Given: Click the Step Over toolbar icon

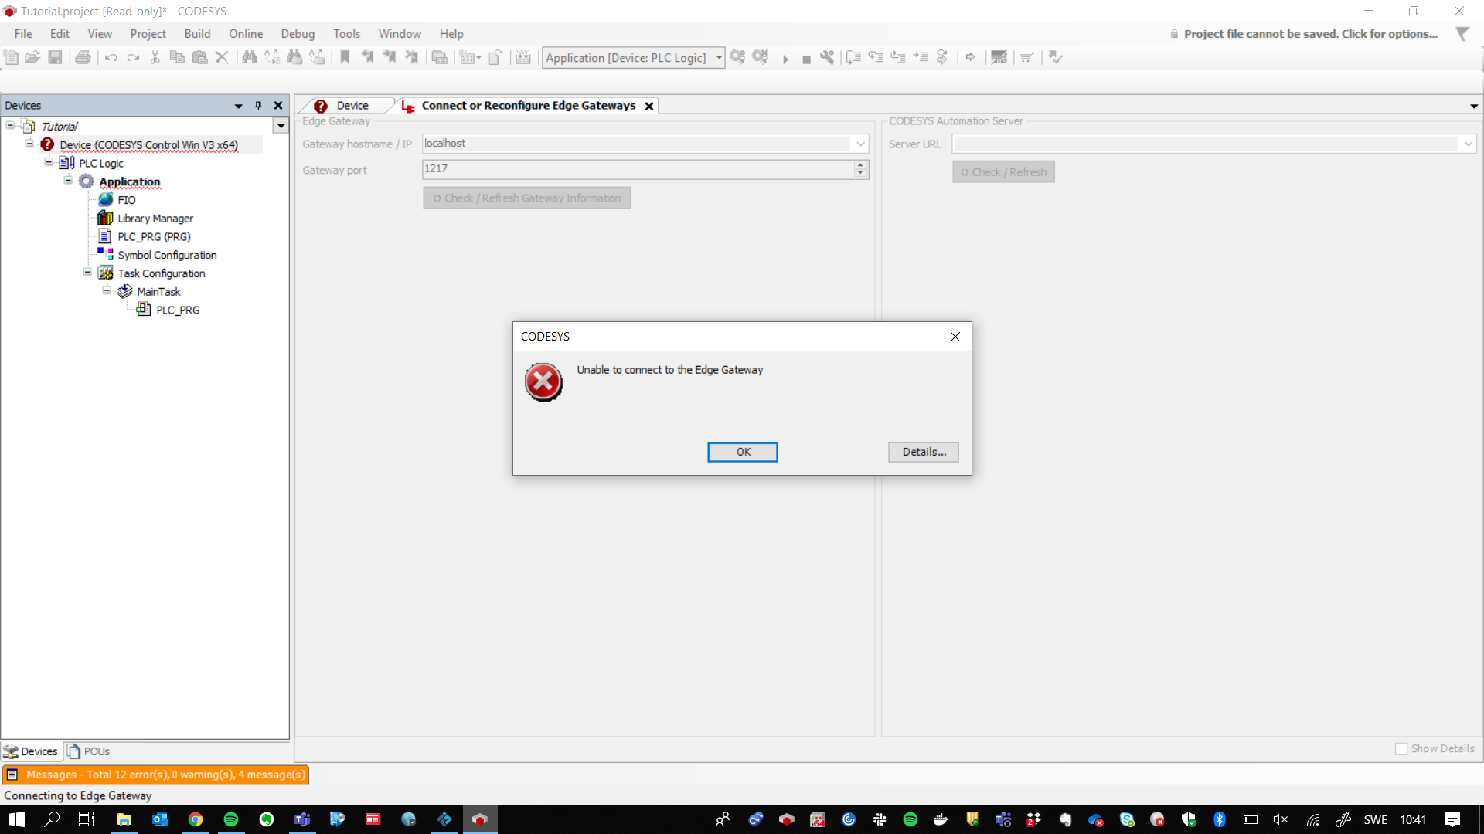Looking at the screenshot, I should click(853, 57).
